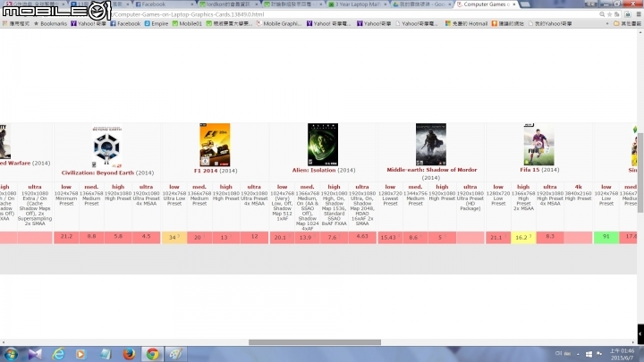Open the notebook-style taskbar app icon
The width and height of the screenshot is (644, 362).
106,354
